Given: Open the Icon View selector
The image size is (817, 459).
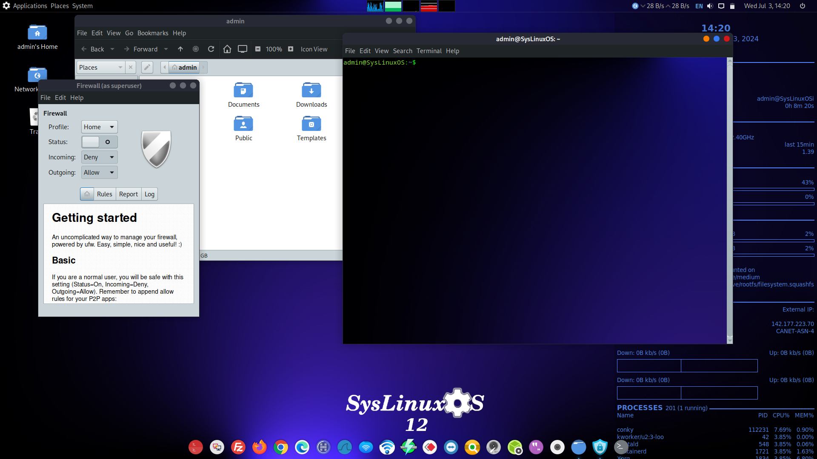Looking at the screenshot, I should click(x=314, y=49).
